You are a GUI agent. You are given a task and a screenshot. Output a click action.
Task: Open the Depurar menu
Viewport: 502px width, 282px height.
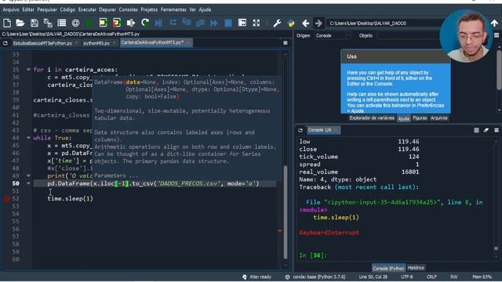point(107,9)
